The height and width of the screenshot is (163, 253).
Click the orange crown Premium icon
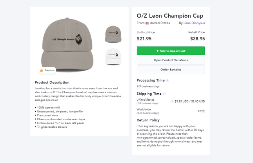click(41, 70)
